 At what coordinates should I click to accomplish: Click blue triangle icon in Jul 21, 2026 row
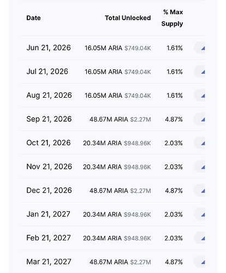click(x=203, y=72)
